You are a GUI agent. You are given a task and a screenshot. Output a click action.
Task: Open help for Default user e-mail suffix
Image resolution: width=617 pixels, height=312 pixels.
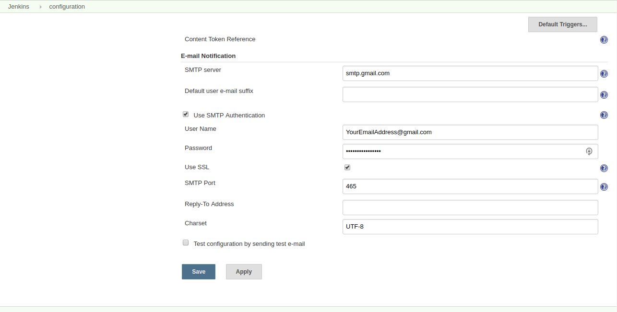pyautogui.click(x=604, y=94)
